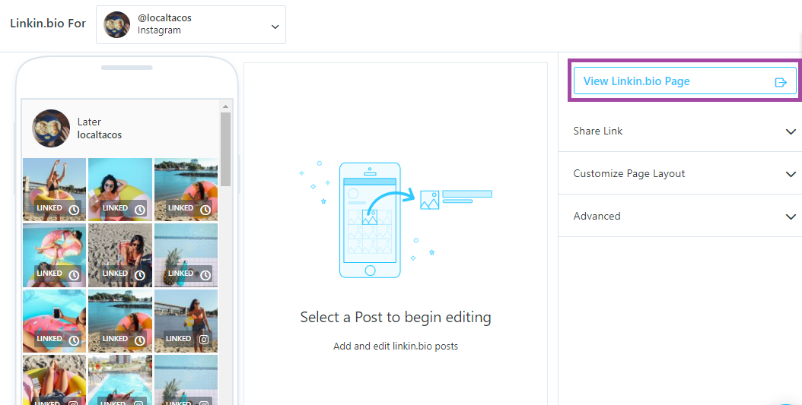802x405 pixels.
Task: Click LINKED badge on top-right yellow float post
Action: (x=180, y=208)
